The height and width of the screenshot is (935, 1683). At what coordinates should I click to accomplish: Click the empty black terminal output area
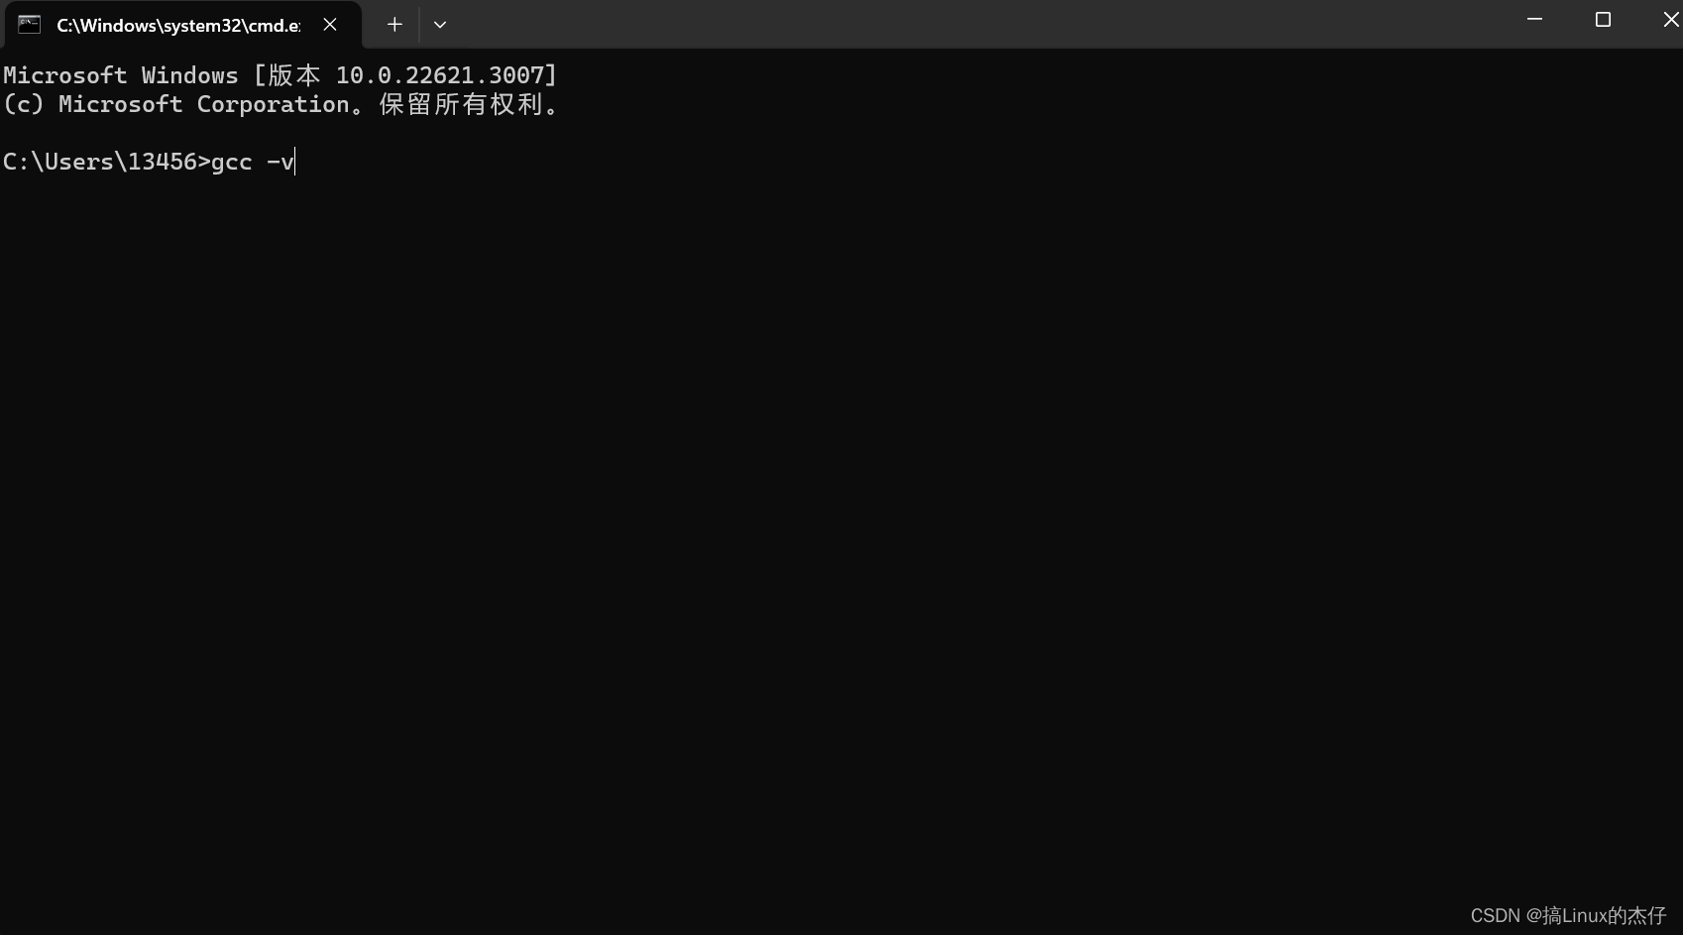pyautogui.click(x=841, y=545)
